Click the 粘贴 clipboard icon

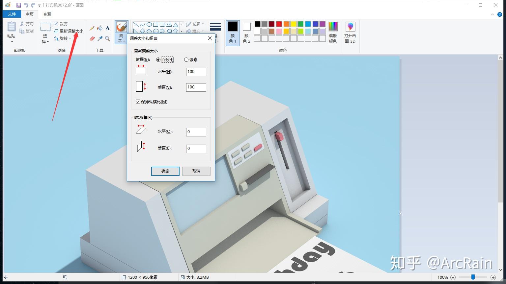pyautogui.click(x=11, y=27)
